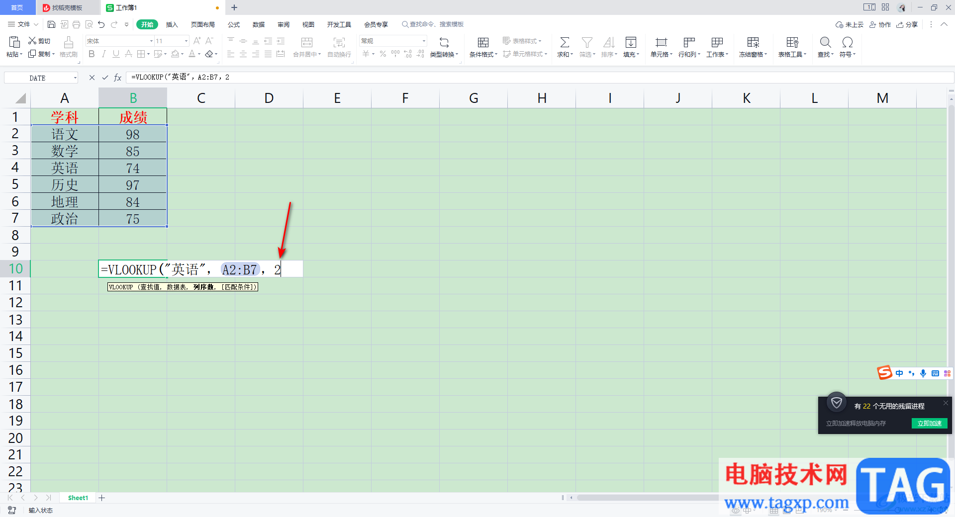This screenshot has height=517, width=955.
Task: Toggle Underline formatting
Action: pyautogui.click(x=116, y=54)
